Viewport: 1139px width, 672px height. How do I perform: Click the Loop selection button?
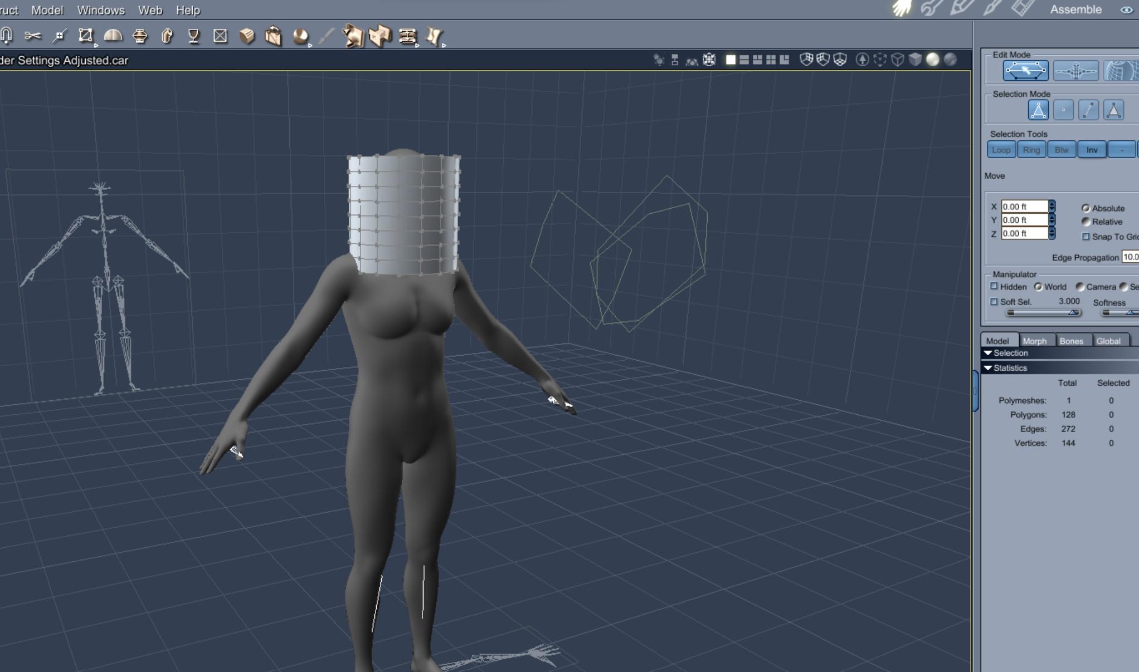click(x=1001, y=150)
